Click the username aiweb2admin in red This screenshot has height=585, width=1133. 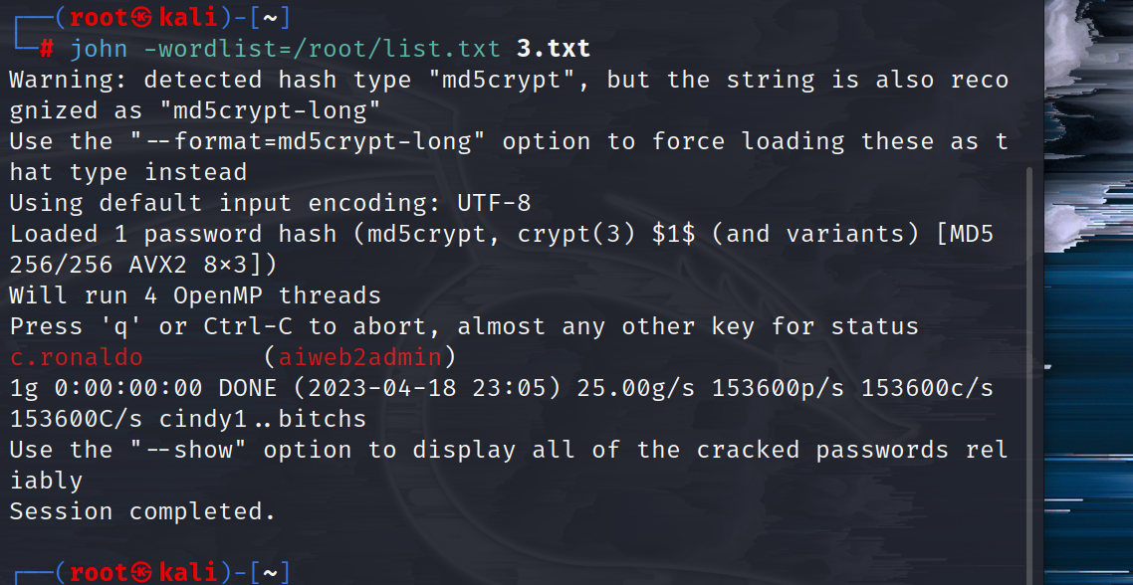tap(359, 357)
